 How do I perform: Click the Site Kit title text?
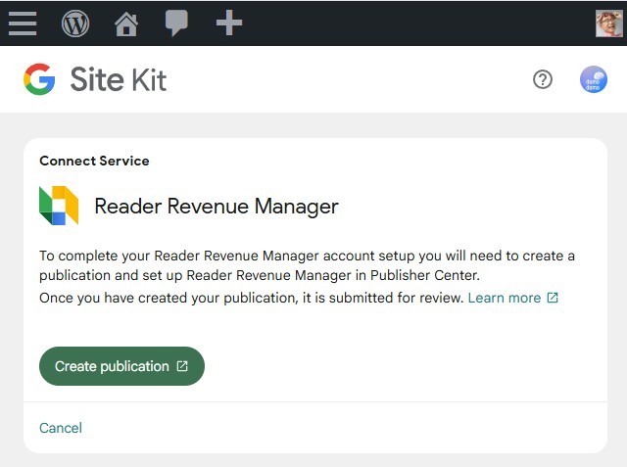point(119,79)
